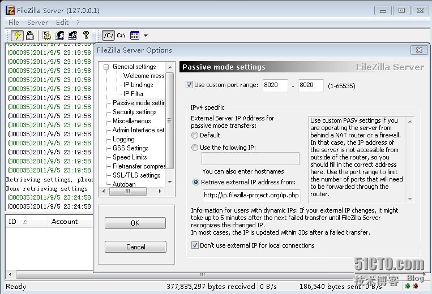Click settings tree scroll right arrow
The height and width of the screenshot is (294, 432).
coord(160,191)
